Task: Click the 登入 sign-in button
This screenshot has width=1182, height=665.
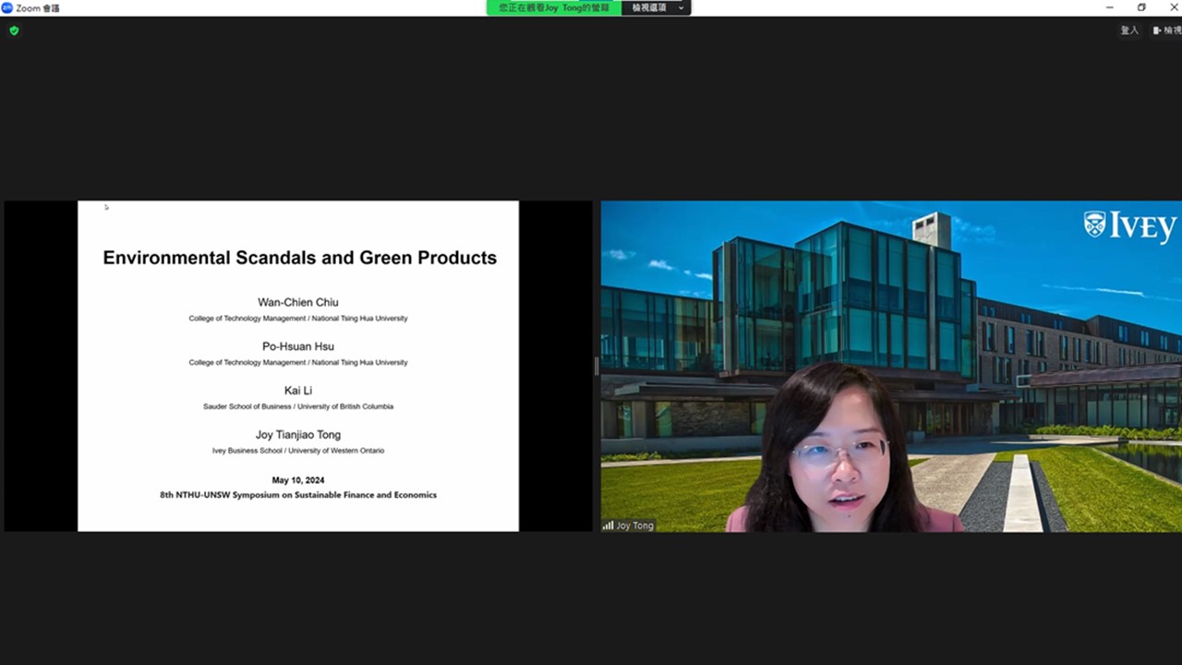Action: (1129, 30)
